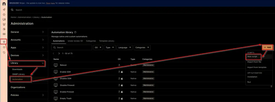This screenshot has width=275, height=102.
Task: Open the Empty Trash automation
Action: click(x=66, y=98)
